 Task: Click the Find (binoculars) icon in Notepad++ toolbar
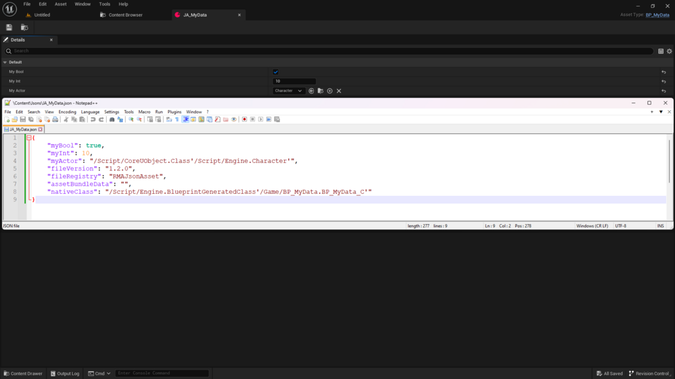[x=112, y=119]
